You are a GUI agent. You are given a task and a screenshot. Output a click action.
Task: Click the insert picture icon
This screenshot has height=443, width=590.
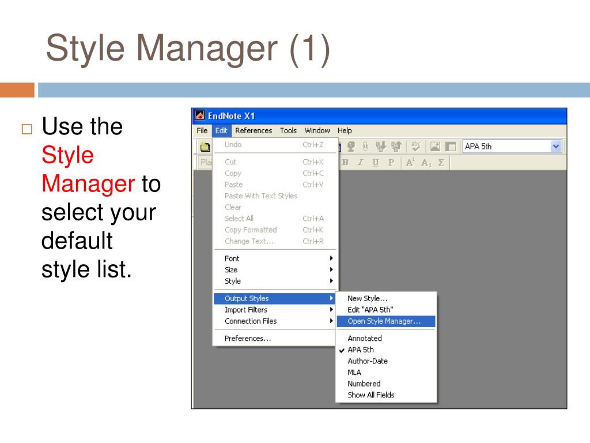pyautogui.click(x=435, y=146)
